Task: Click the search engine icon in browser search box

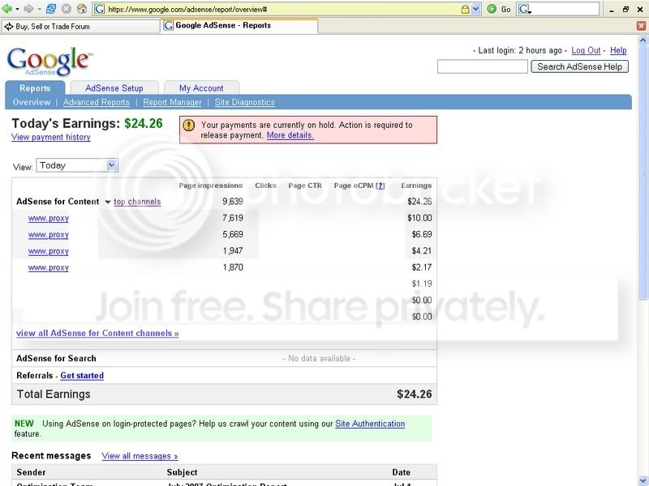Action: (x=524, y=9)
